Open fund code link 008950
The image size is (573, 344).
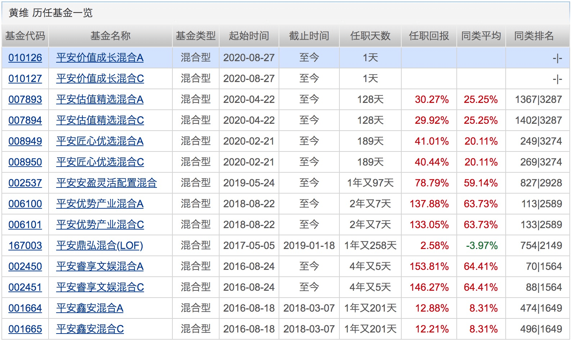point(25,162)
